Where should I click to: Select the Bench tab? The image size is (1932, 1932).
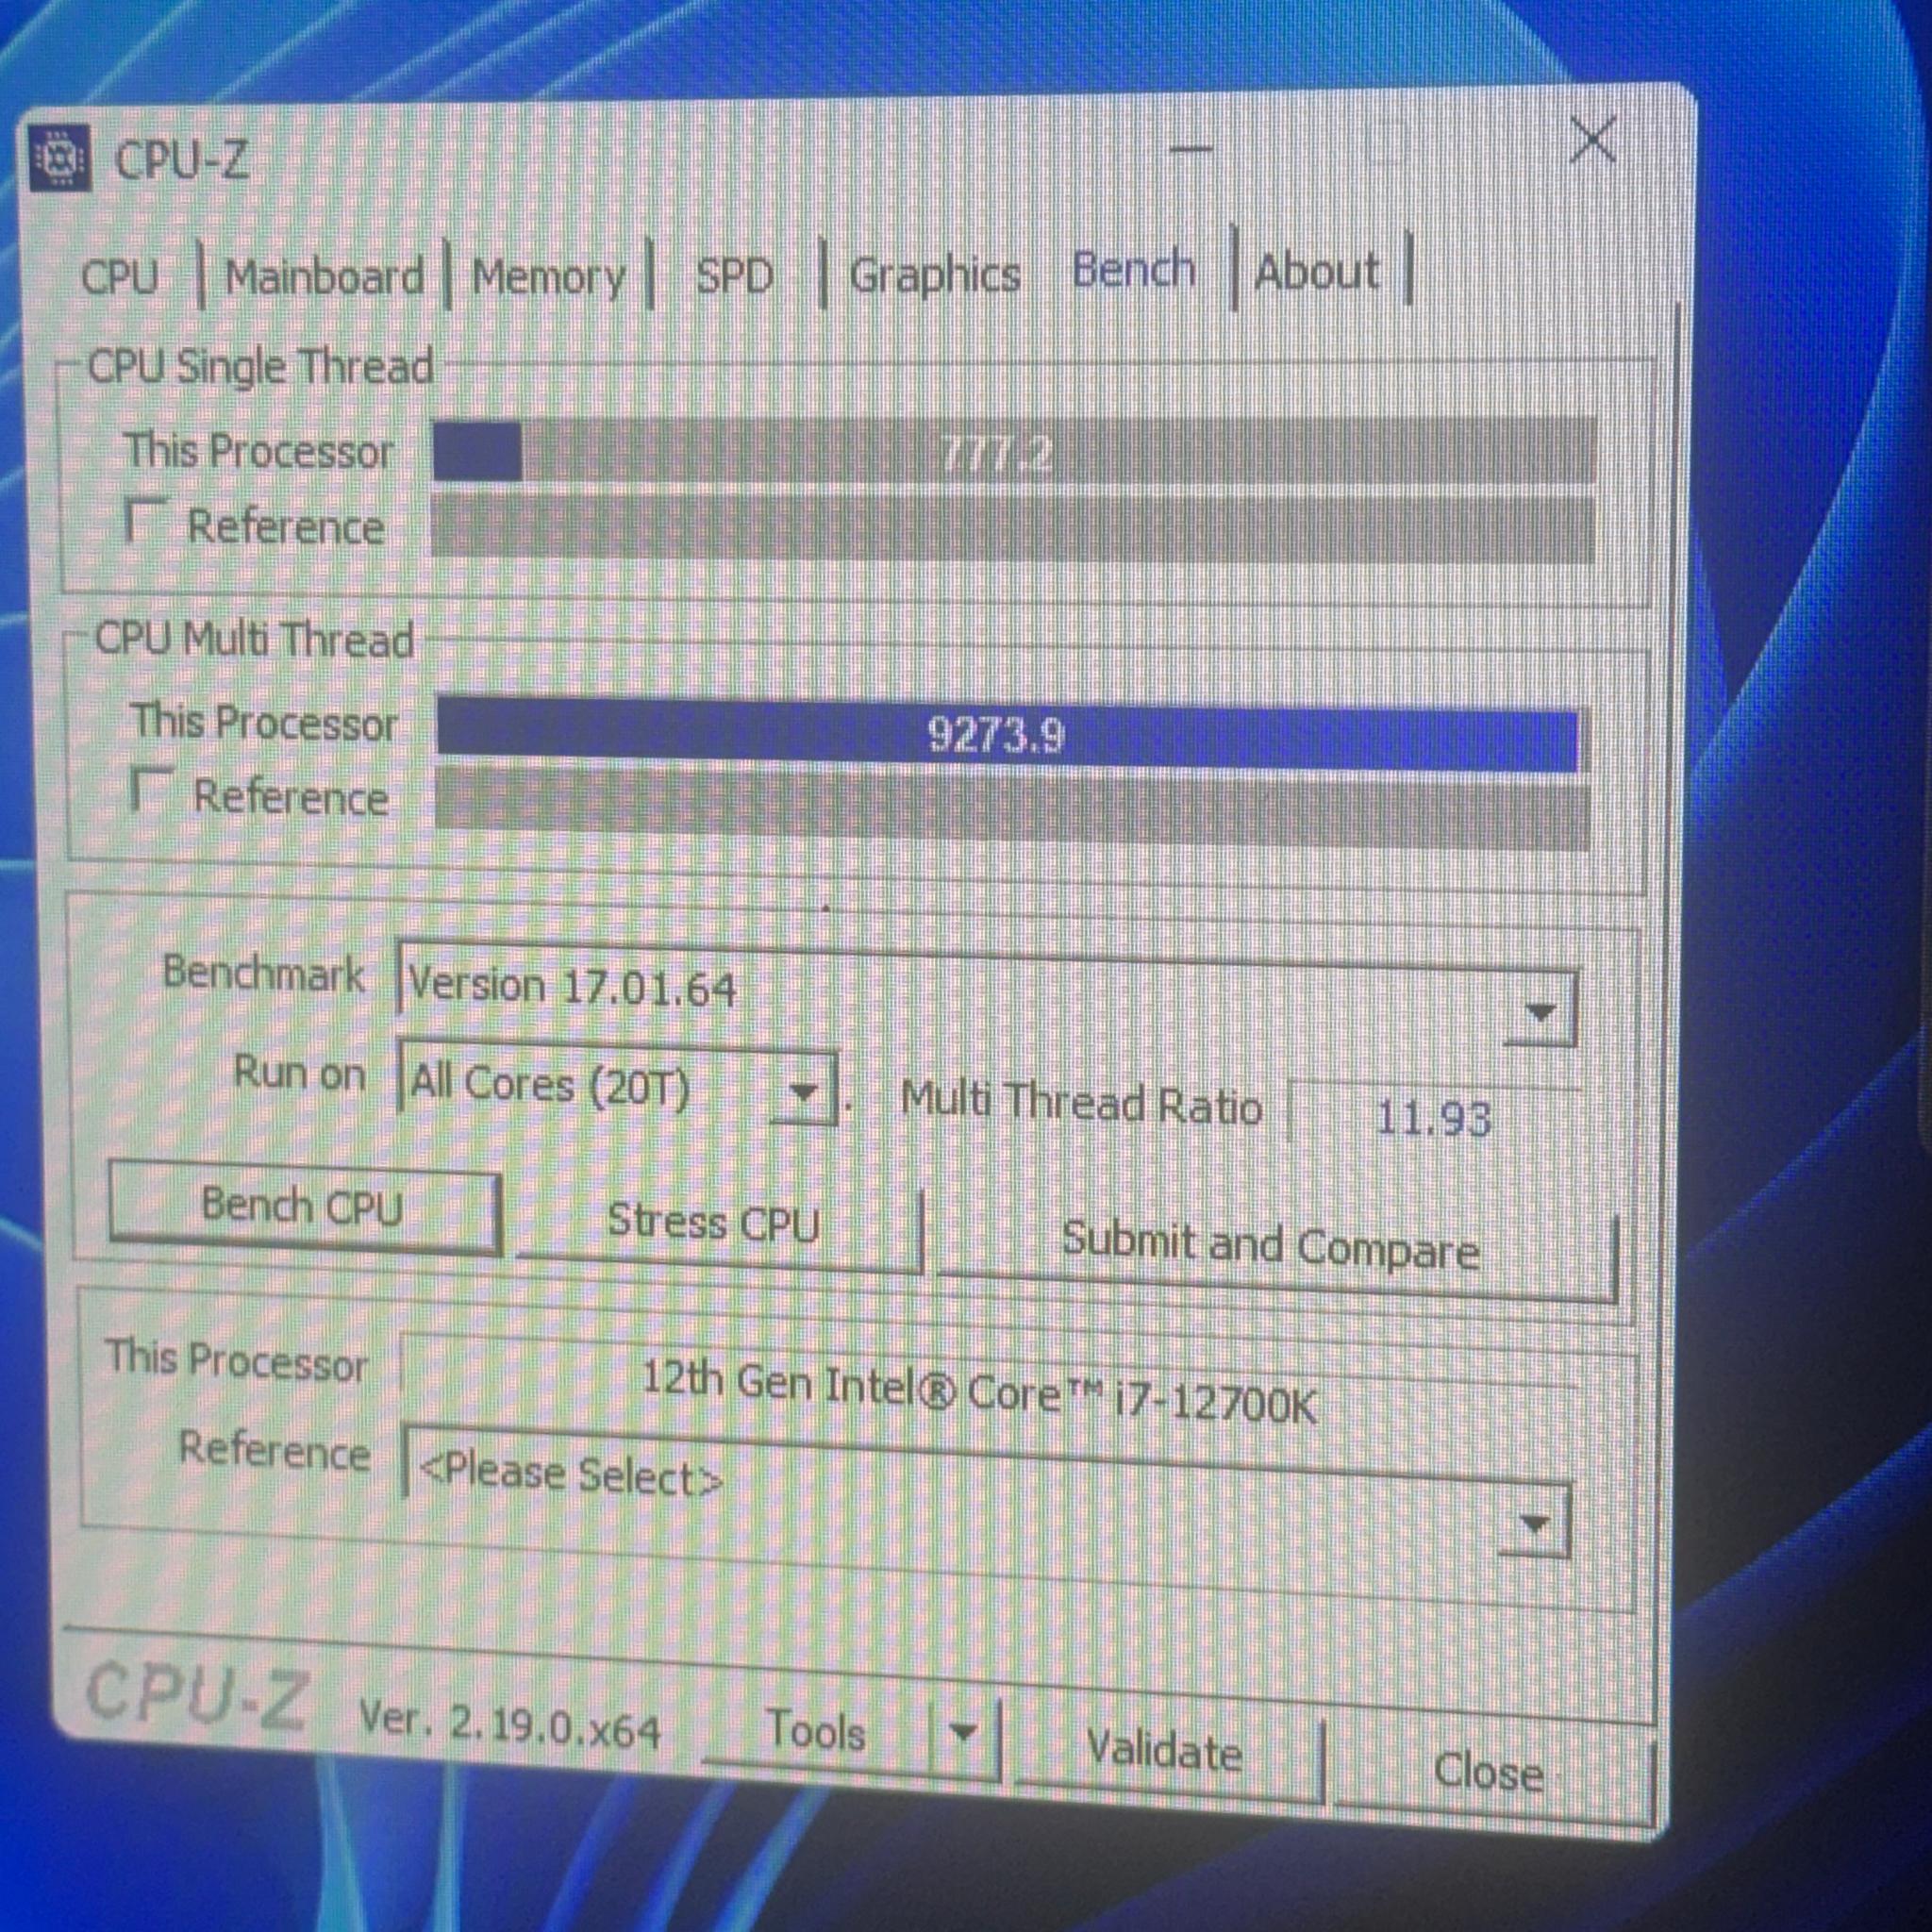pos(1133,270)
